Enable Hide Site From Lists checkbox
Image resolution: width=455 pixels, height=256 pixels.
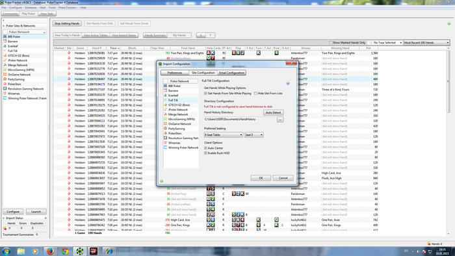[x=255, y=94]
